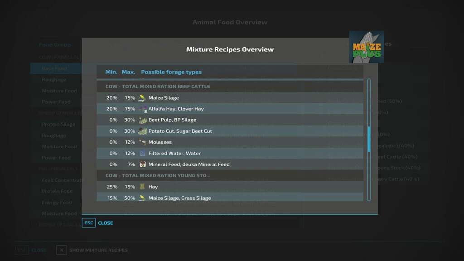Click the Hay icon in the young stock recipe
Screen dimensions: 464x261
[142, 187]
